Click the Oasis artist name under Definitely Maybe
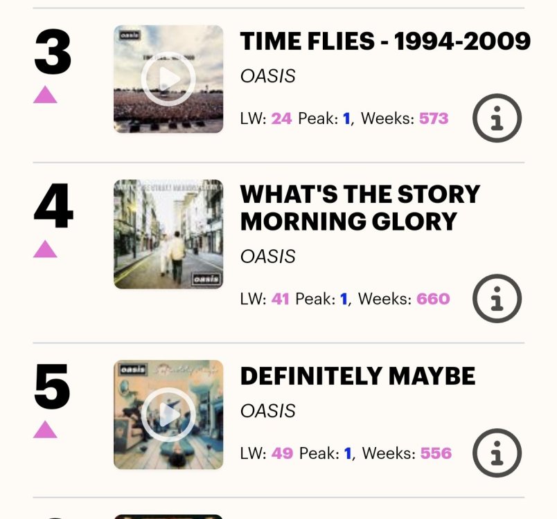557x519 pixels. pos(267,411)
